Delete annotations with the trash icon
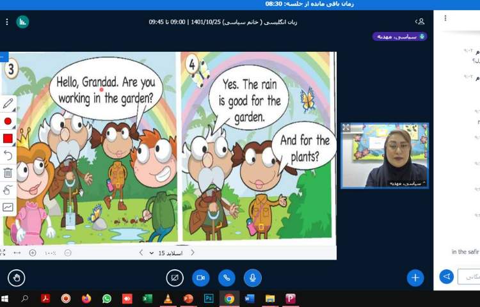The height and width of the screenshot is (307, 480). tap(8, 173)
